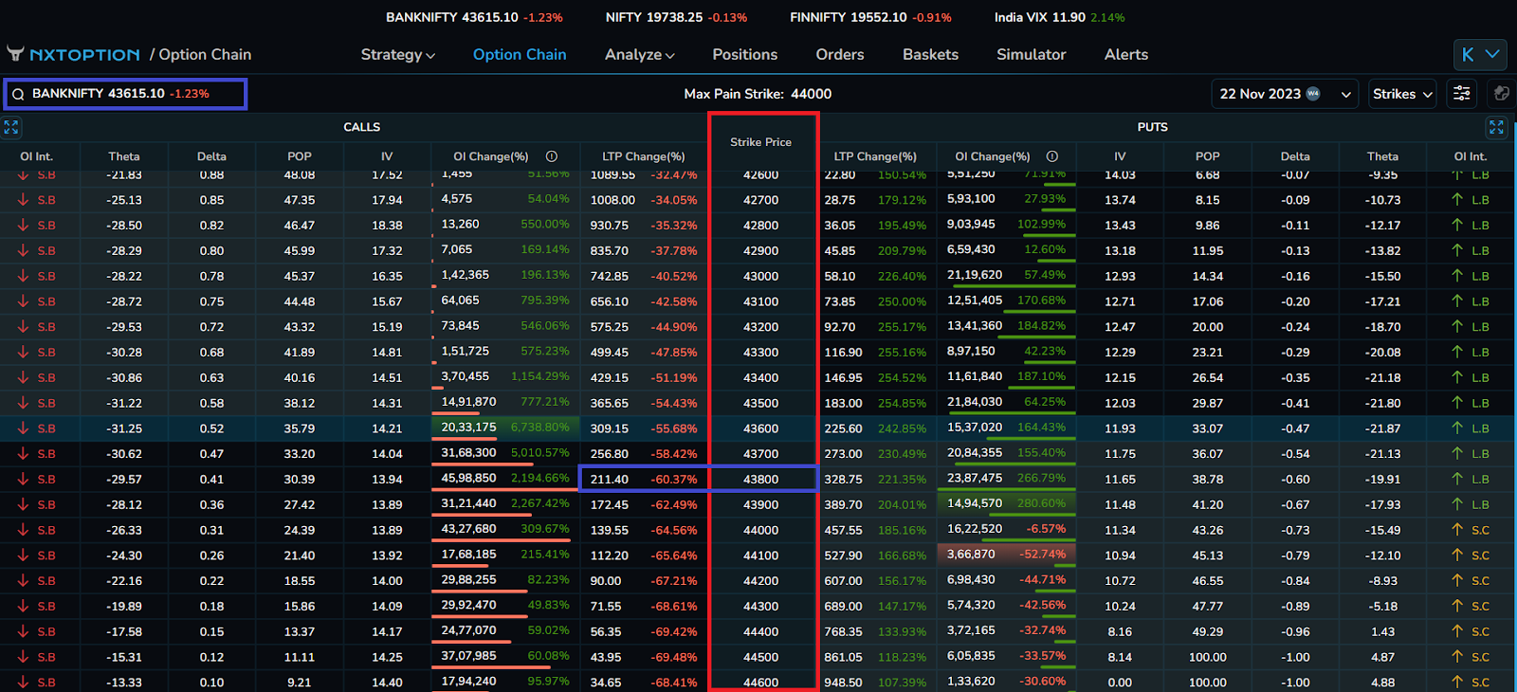This screenshot has height=692, width=1517.
Task: Expand the CALLS section fullscreen icon
Action: [11, 127]
